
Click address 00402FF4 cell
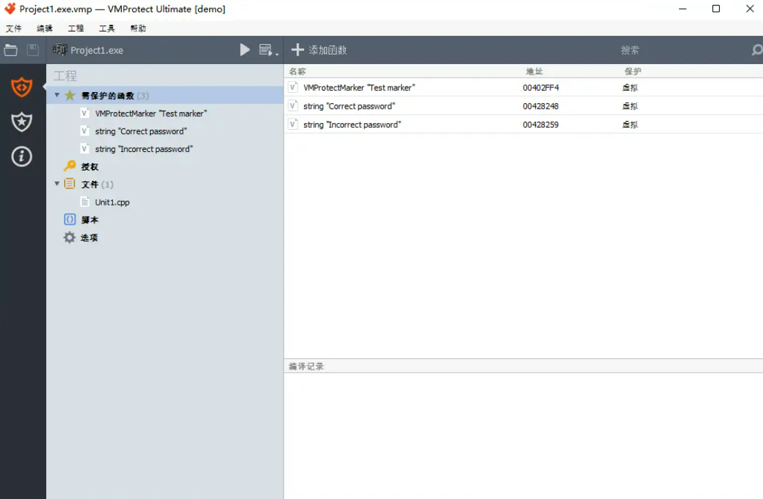click(x=541, y=87)
